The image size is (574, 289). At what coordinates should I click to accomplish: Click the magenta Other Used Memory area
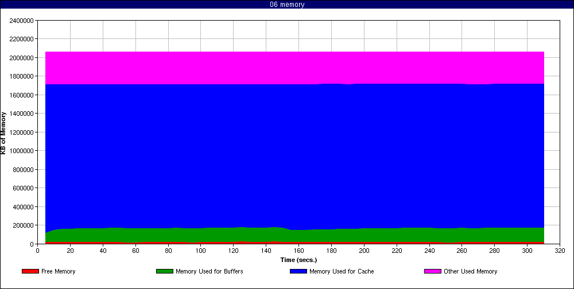[294, 68]
